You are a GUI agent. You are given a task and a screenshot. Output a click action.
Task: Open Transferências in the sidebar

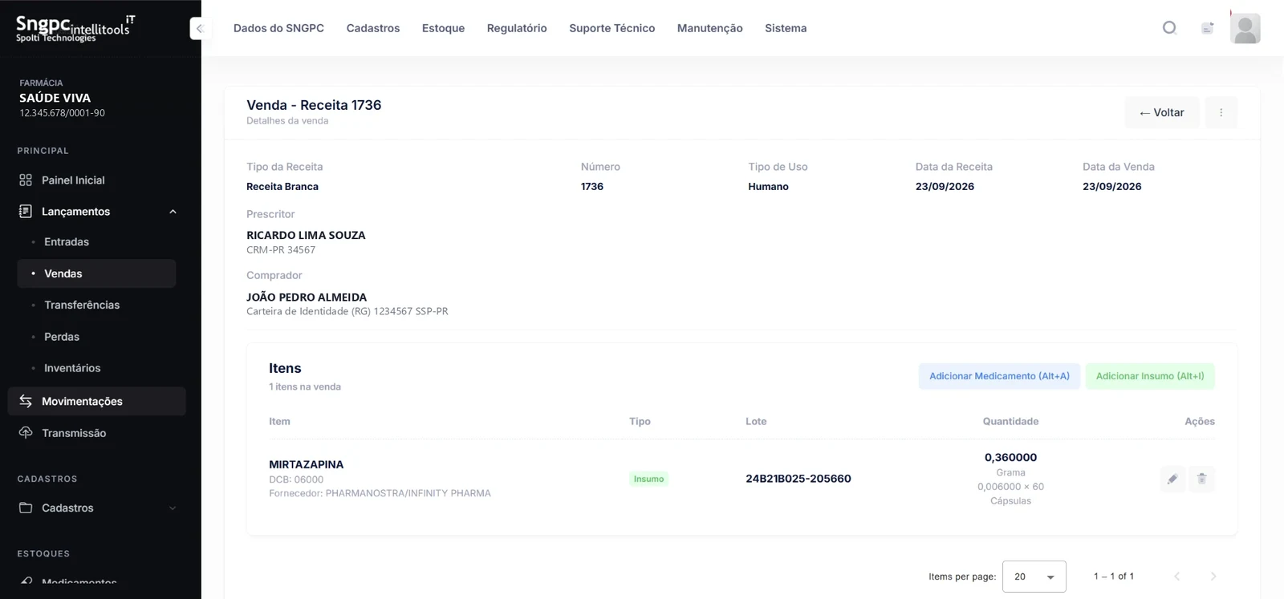(82, 306)
